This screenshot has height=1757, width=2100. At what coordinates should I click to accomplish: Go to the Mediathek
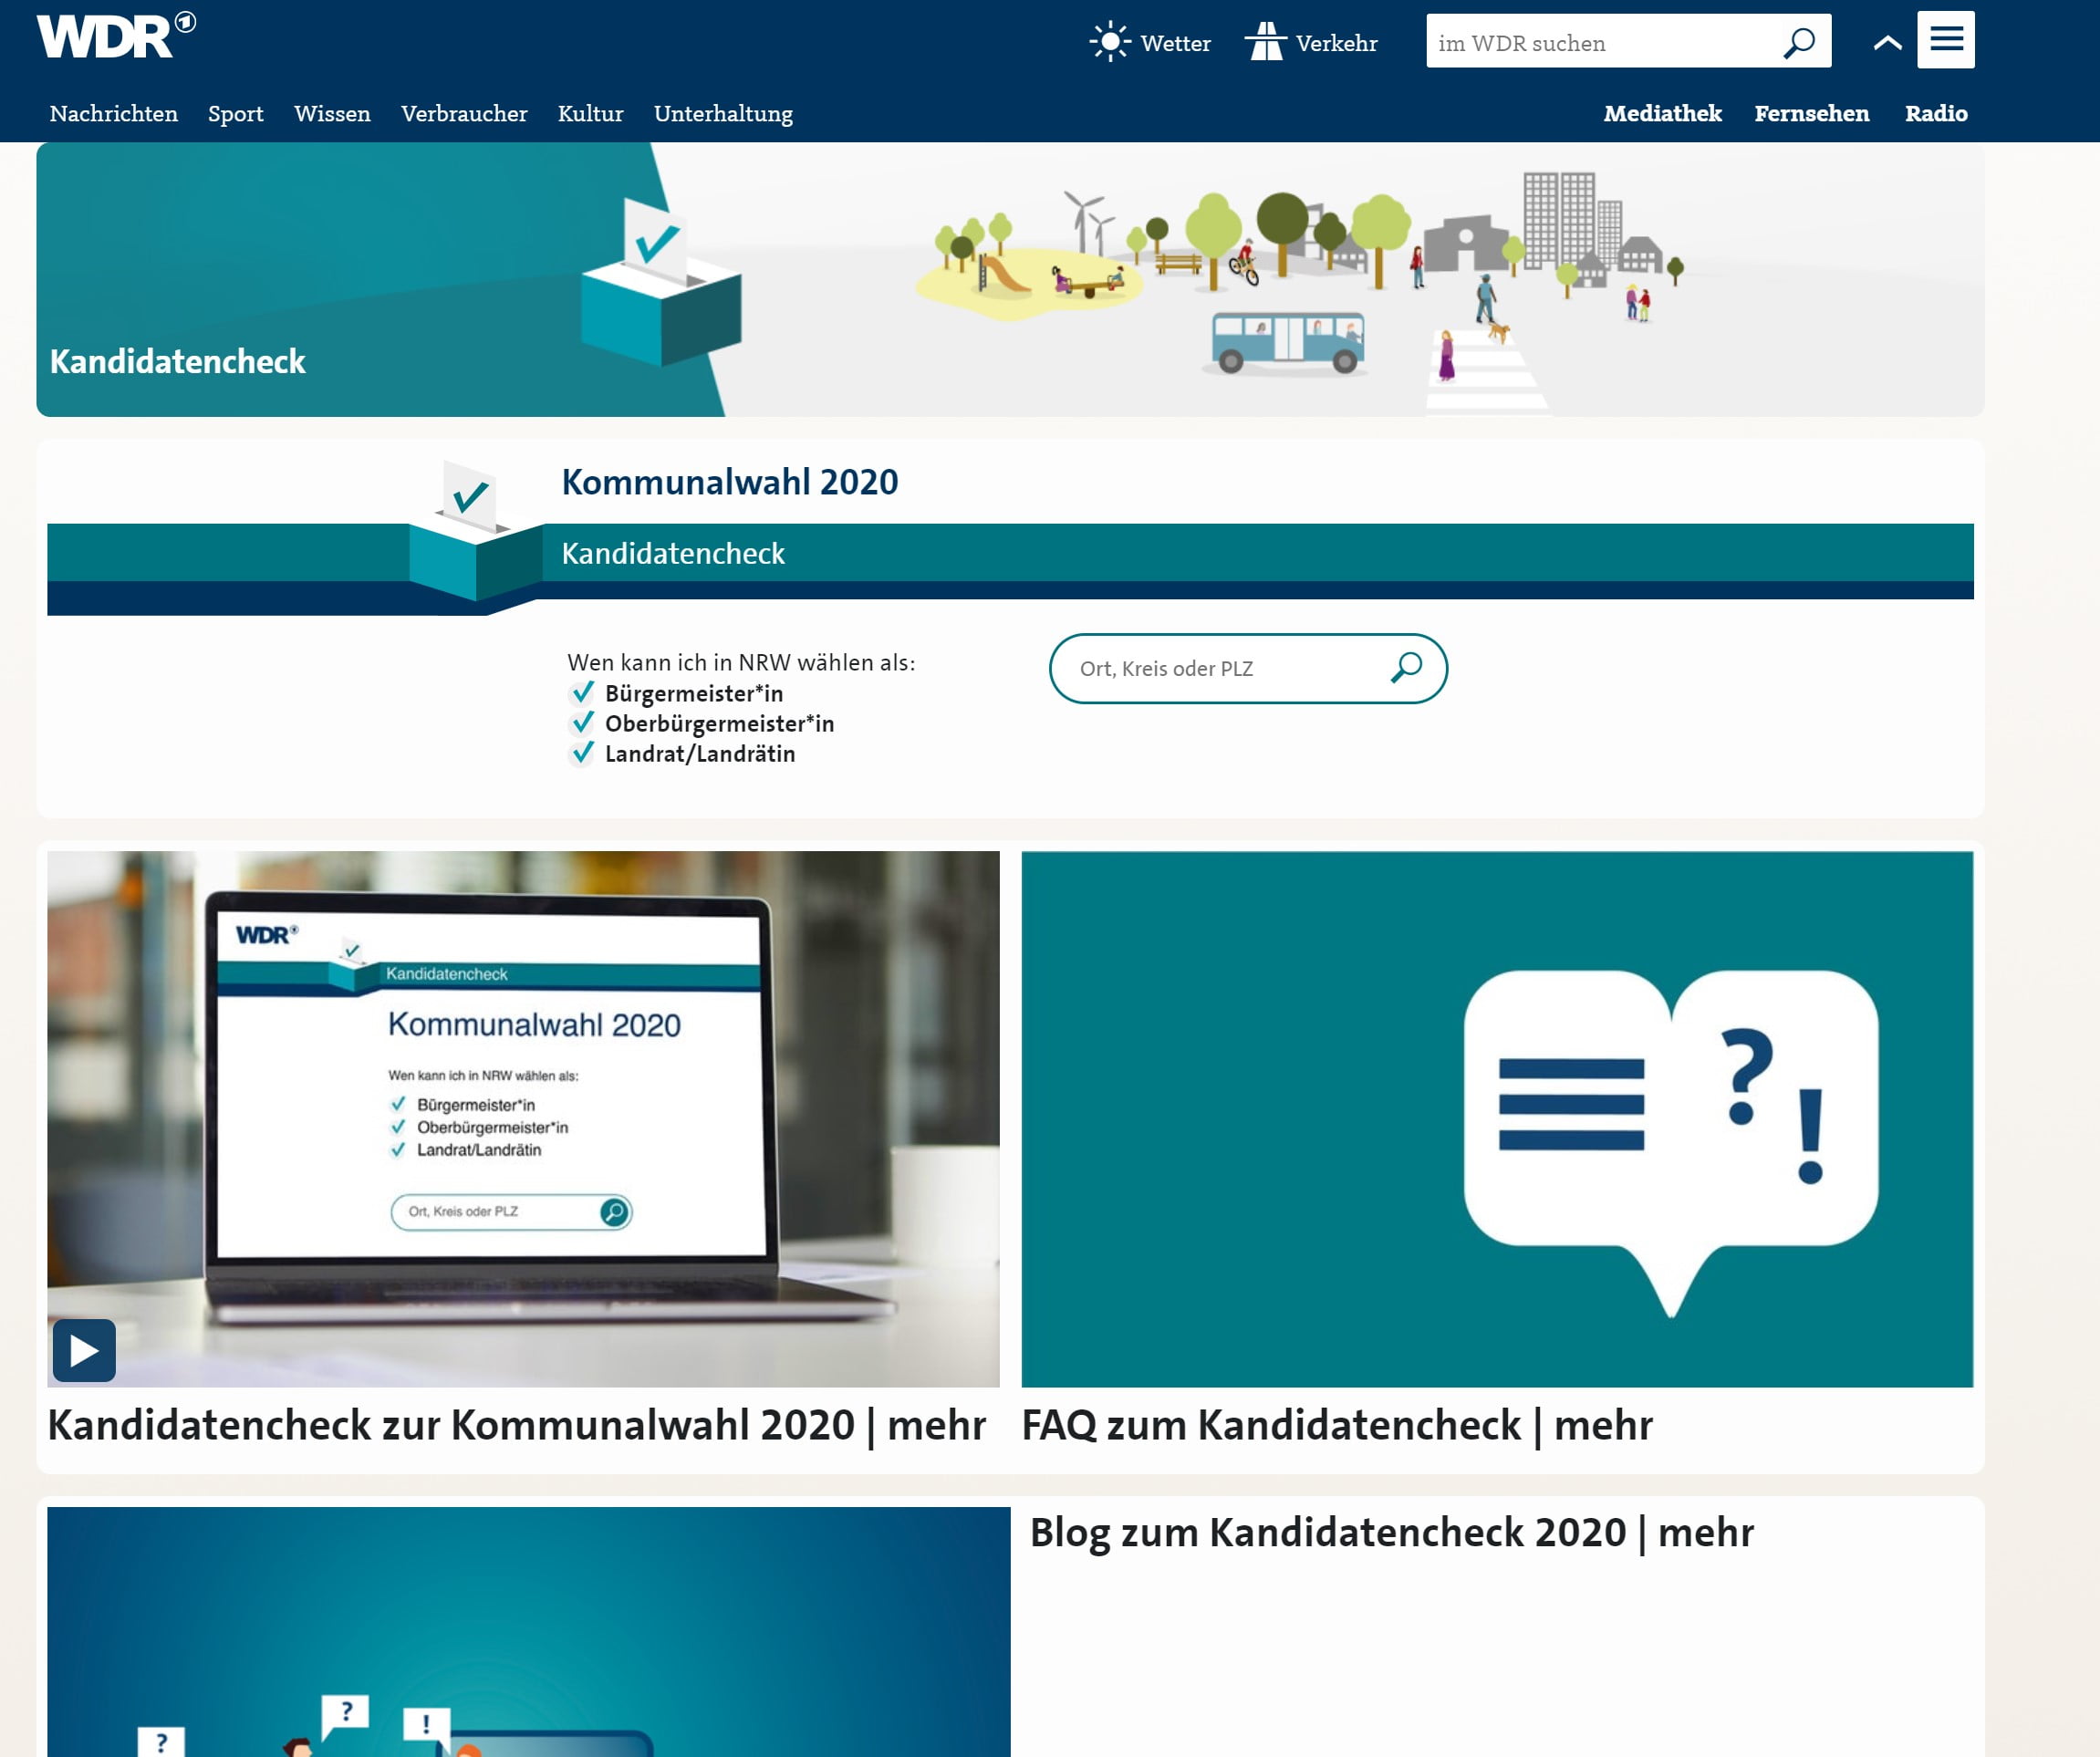click(1662, 114)
